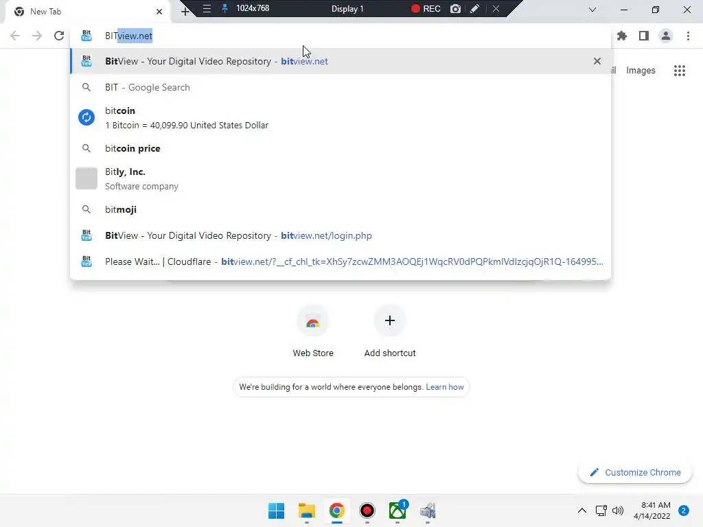
Task: Pick the bitcoin price search suggestion
Action: [341, 148]
